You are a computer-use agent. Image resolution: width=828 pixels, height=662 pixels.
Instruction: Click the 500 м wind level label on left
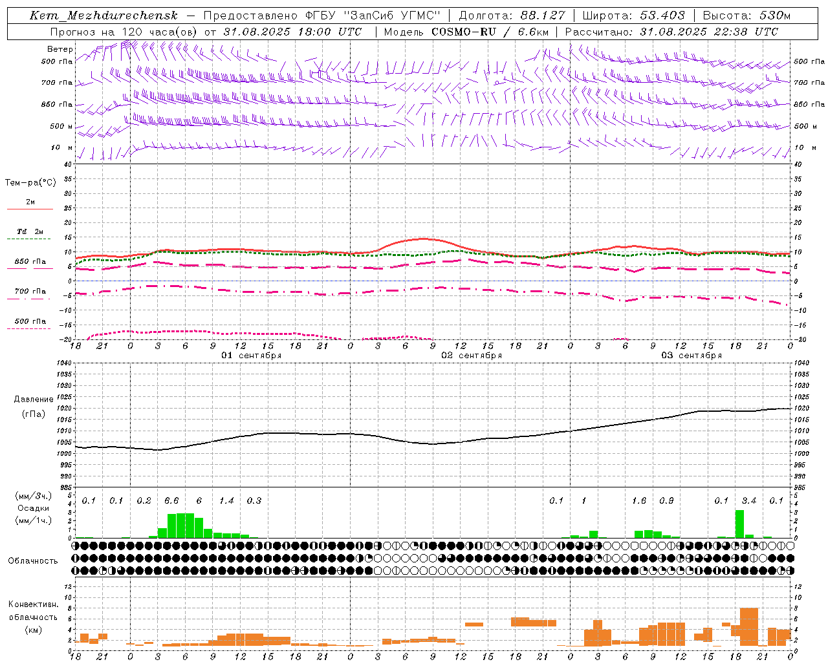61,126
